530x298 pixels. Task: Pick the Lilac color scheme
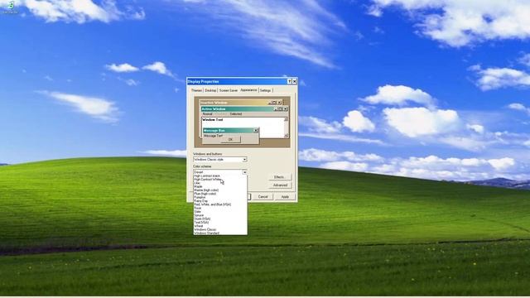[220, 183]
